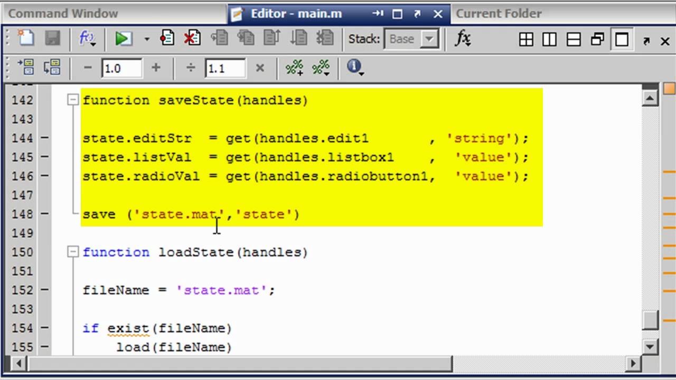The width and height of the screenshot is (676, 380).
Task: Evaluate cell and advance icon
Action: point(52,68)
